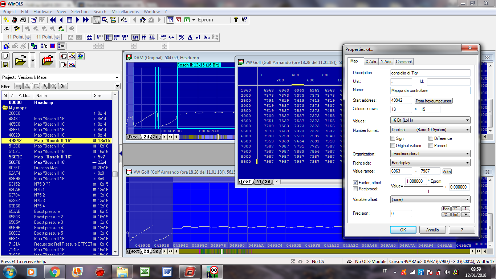Screen dimensions: 496x279
Task: Click OK in Properties dialog
Action: 403,230
